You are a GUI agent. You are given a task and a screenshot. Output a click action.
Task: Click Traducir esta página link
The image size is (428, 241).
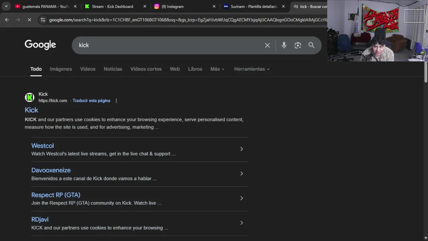coord(91,100)
